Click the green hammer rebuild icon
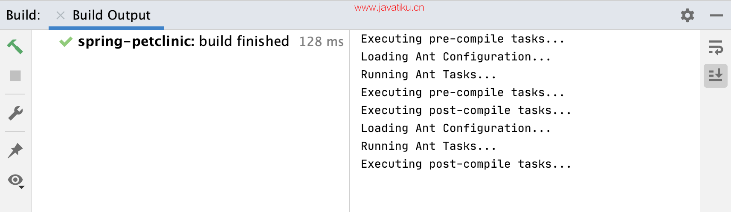 pyautogui.click(x=15, y=46)
